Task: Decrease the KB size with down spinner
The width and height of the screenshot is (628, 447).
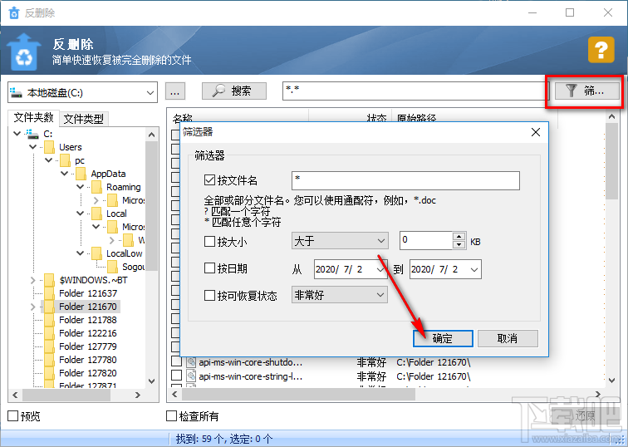Action: (x=459, y=245)
